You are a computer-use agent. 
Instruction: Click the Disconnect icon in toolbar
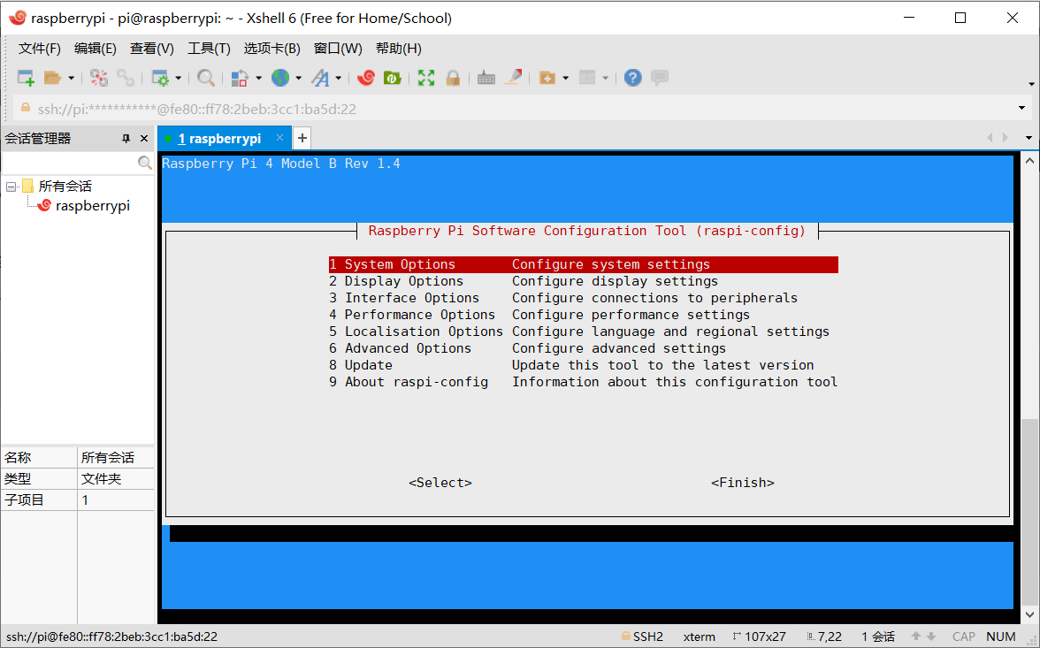(x=99, y=78)
